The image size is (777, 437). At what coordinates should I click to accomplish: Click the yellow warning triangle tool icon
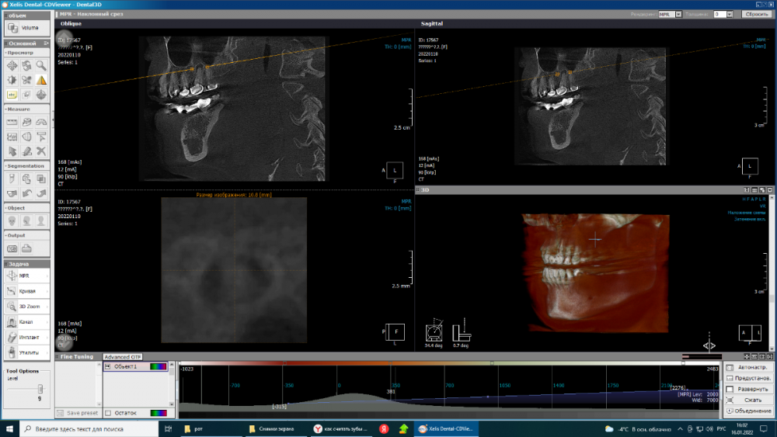(x=40, y=80)
